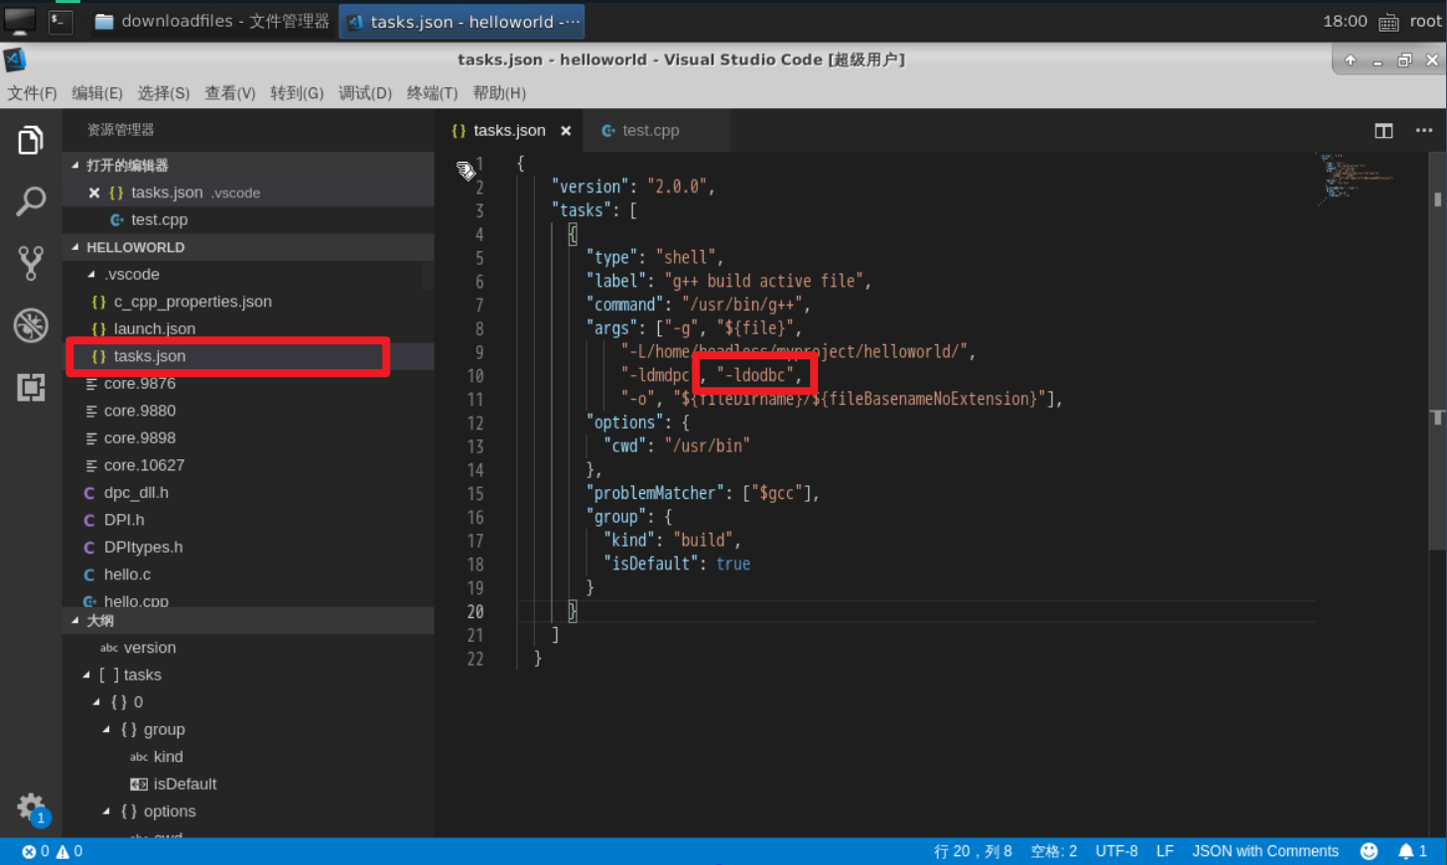
Task: Change indentation via 空格: 2
Action: click(x=1054, y=851)
